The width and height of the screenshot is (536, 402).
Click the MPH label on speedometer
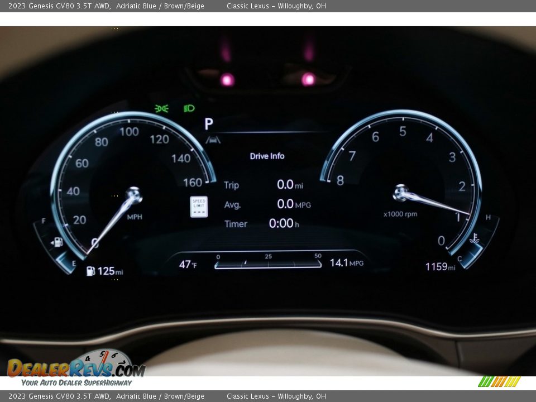coord(135,217)
